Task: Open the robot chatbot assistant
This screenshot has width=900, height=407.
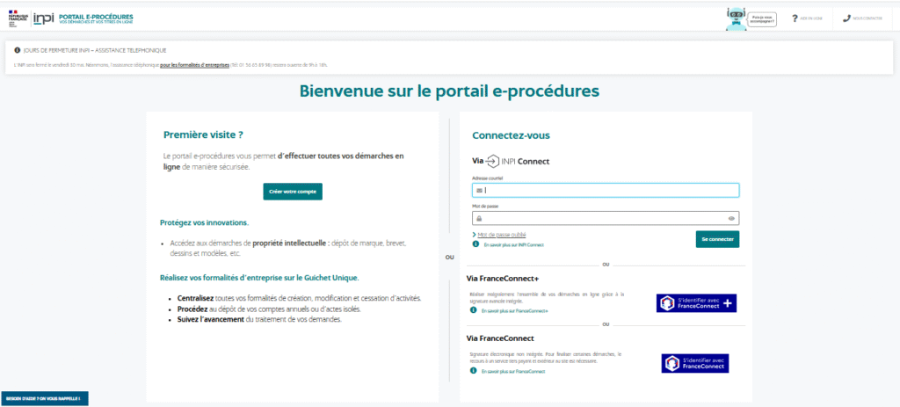Action: 737,18
